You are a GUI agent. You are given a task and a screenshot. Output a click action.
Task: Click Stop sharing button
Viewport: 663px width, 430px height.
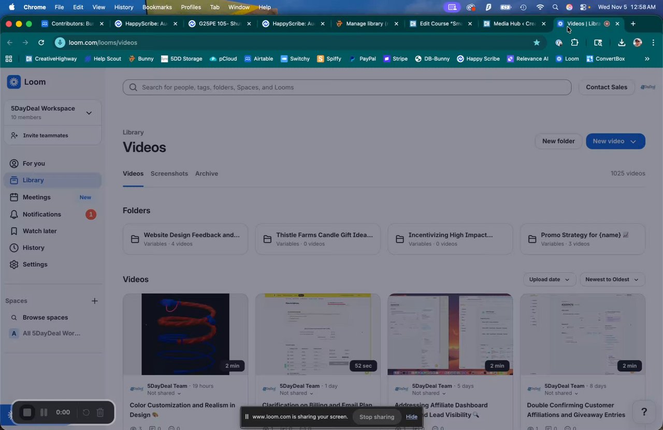coord(377,417)
